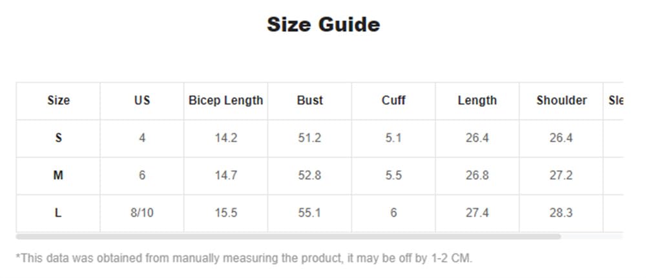The height and width of the screenshot is (278, 646).
Task: Click the manual measurement disclaimer note
Action: click(x=244, y=258)
